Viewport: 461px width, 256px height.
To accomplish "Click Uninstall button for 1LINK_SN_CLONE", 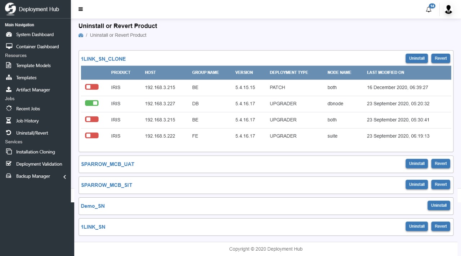I will [417, 58].
